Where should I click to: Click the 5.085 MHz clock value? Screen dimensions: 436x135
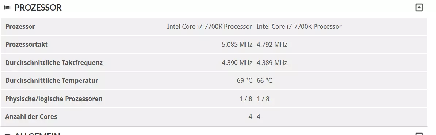[237, 45]
